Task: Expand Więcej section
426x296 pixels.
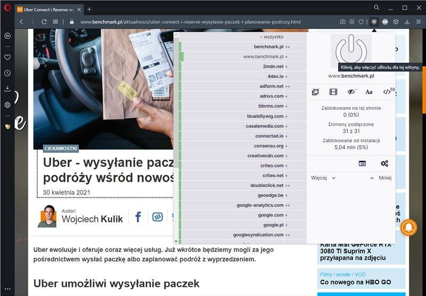Action: click(x=323, y=178)
